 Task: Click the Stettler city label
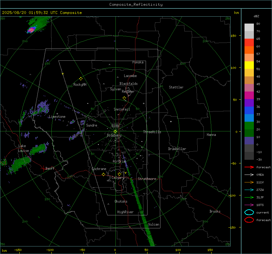176,87
